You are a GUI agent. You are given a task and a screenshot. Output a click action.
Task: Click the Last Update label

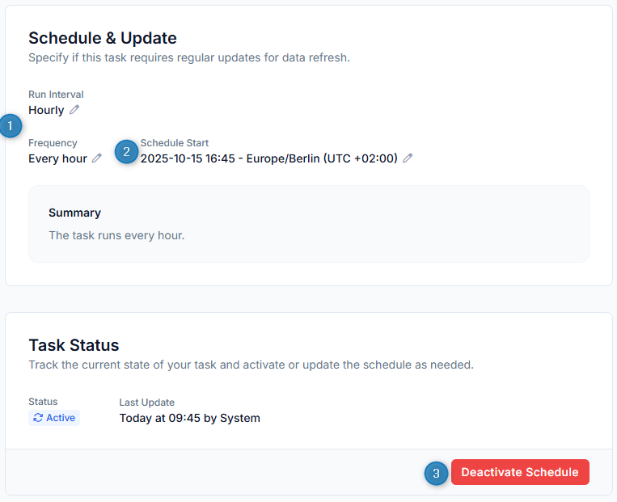tap(146, 402)
